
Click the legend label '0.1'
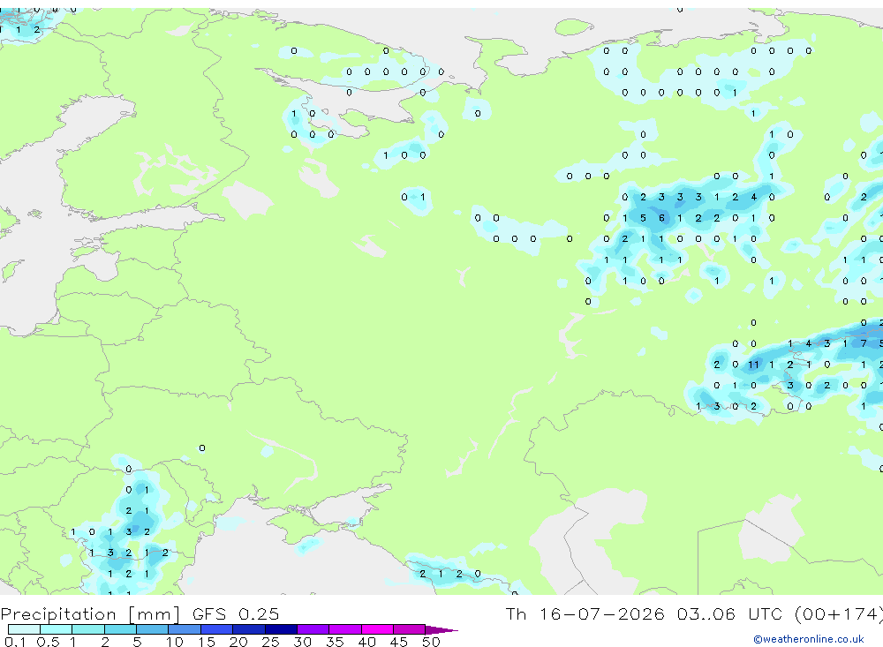click(15, 642)
